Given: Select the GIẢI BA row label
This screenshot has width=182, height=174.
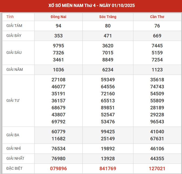Looking at the screenshot, I should (x=13, y=135).
